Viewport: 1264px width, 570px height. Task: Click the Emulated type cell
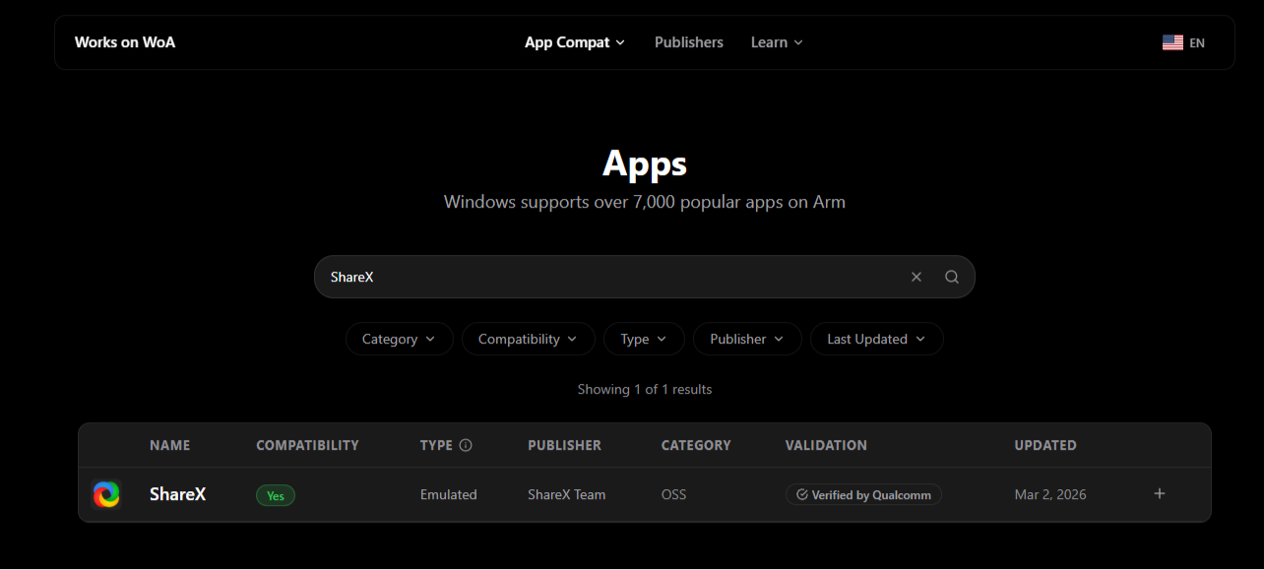(x=448, y=494)
